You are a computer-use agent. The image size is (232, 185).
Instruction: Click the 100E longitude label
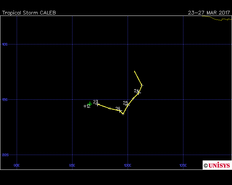(x=127, y=165)
